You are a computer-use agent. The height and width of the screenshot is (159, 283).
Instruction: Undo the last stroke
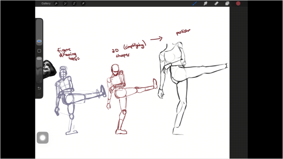click(x=39, y=88)
